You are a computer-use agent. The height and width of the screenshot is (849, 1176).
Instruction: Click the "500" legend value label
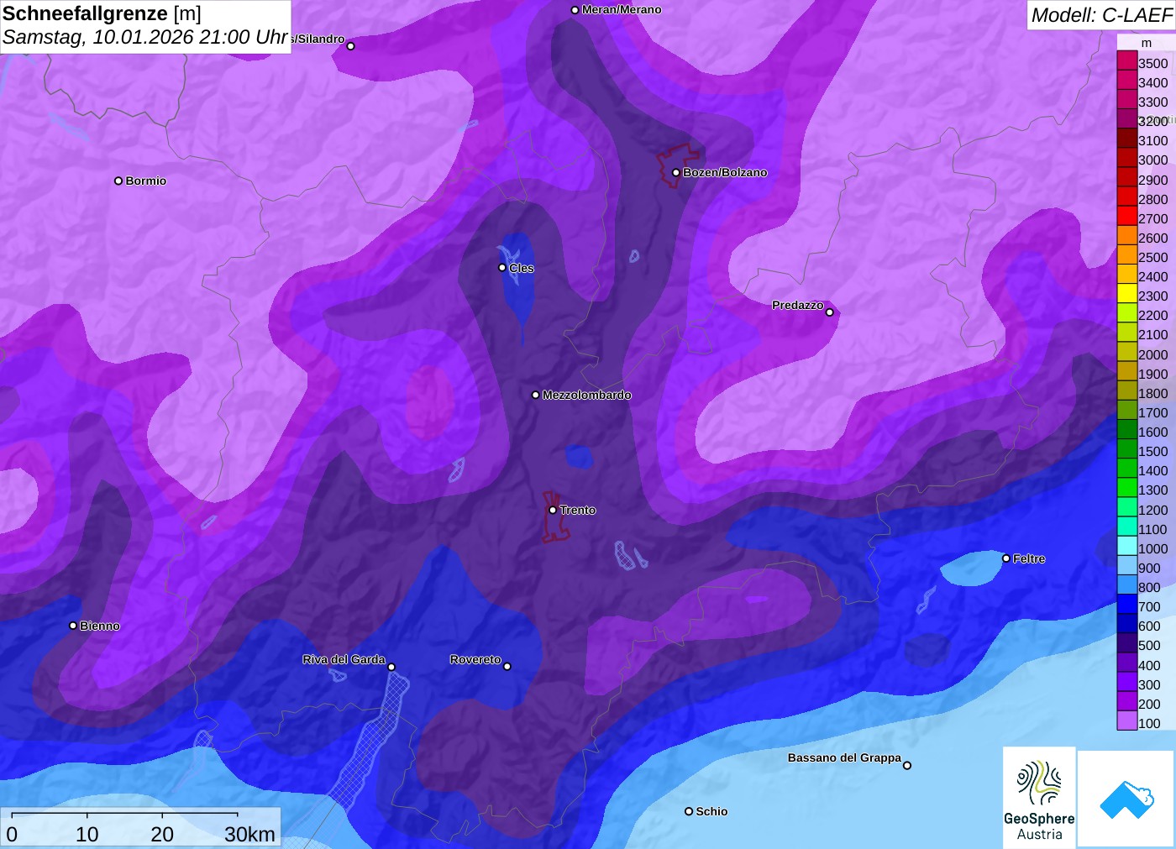tap(1150, 645)
